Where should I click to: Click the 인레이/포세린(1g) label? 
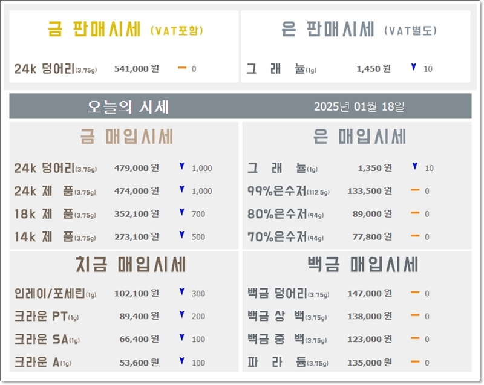point(56,293)
